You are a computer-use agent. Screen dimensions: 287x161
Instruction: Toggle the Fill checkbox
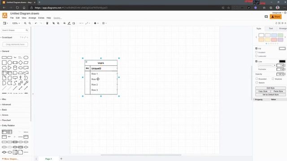coord(257,48)
